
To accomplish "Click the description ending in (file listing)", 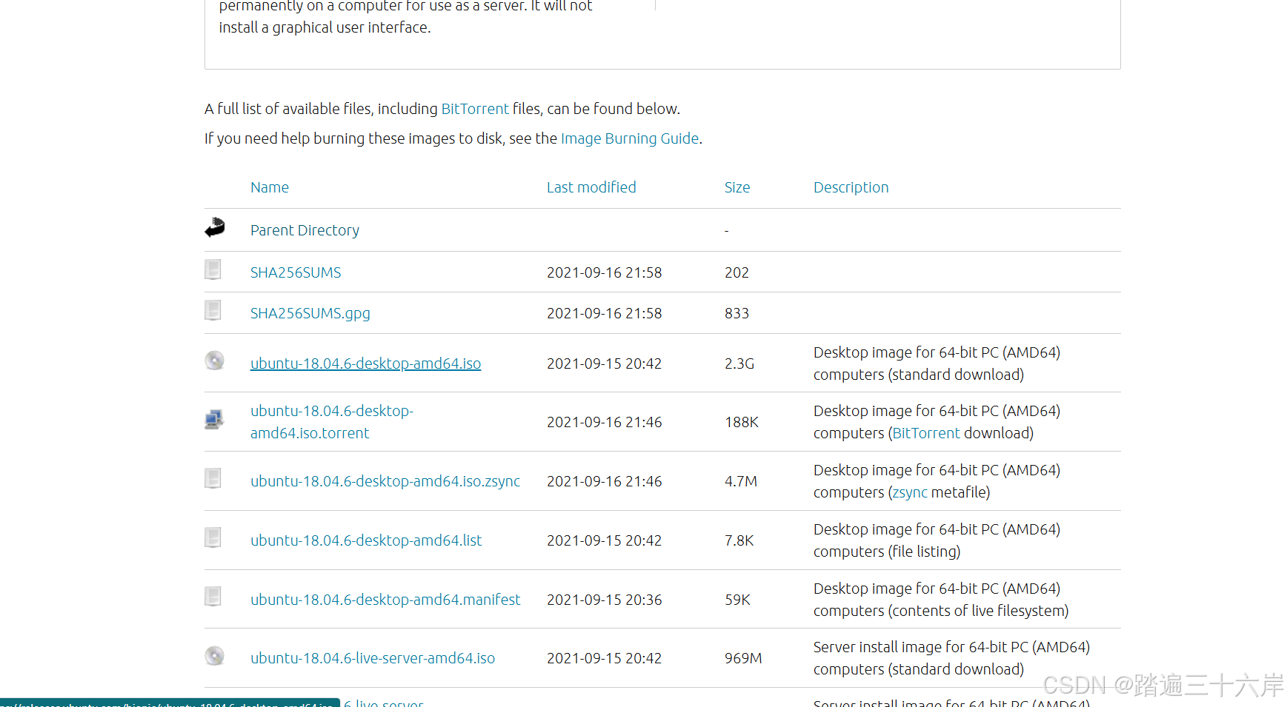I will pyautogui.click(x=937, y=540).
